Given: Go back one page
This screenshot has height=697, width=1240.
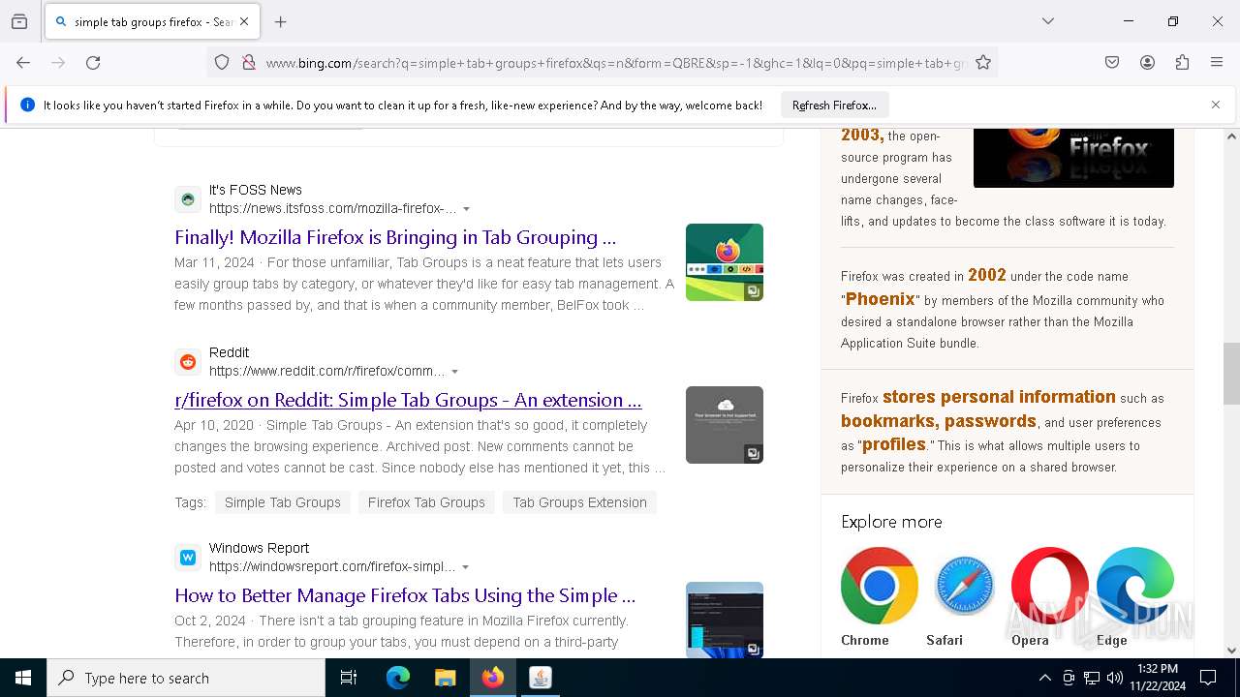Looking at the screenshot, I should click(x=23, y=63).
